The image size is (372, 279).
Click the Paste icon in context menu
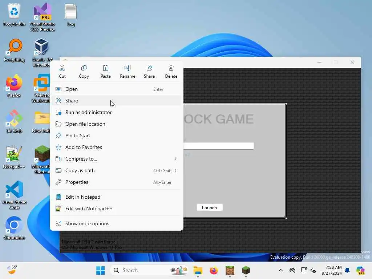pos(106,68)
